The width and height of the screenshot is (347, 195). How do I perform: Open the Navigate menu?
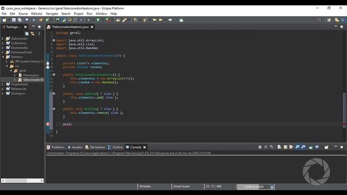52,14
